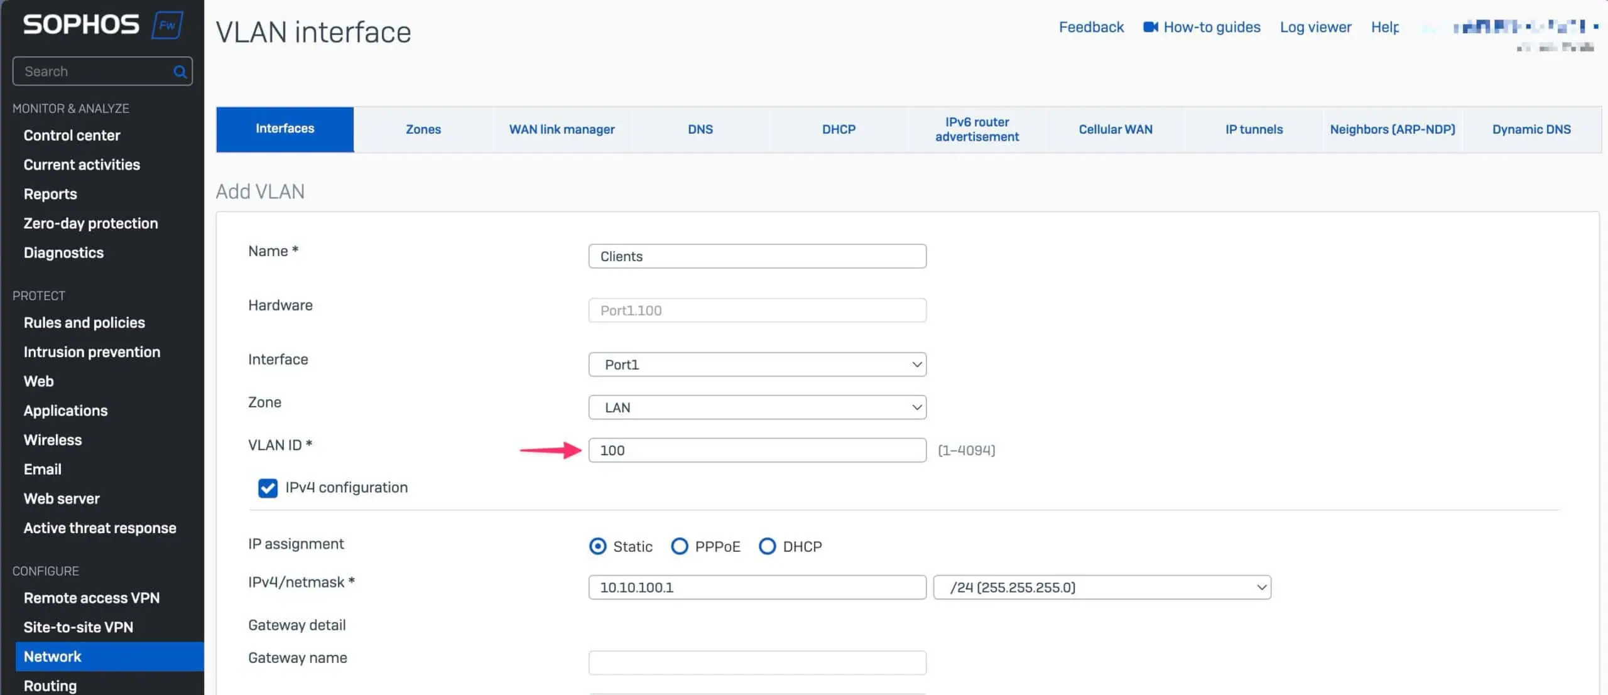Screen dimensions: 1608x695
Task: Click the disabled Hardware field Port1.100
Action: (757, 311)
